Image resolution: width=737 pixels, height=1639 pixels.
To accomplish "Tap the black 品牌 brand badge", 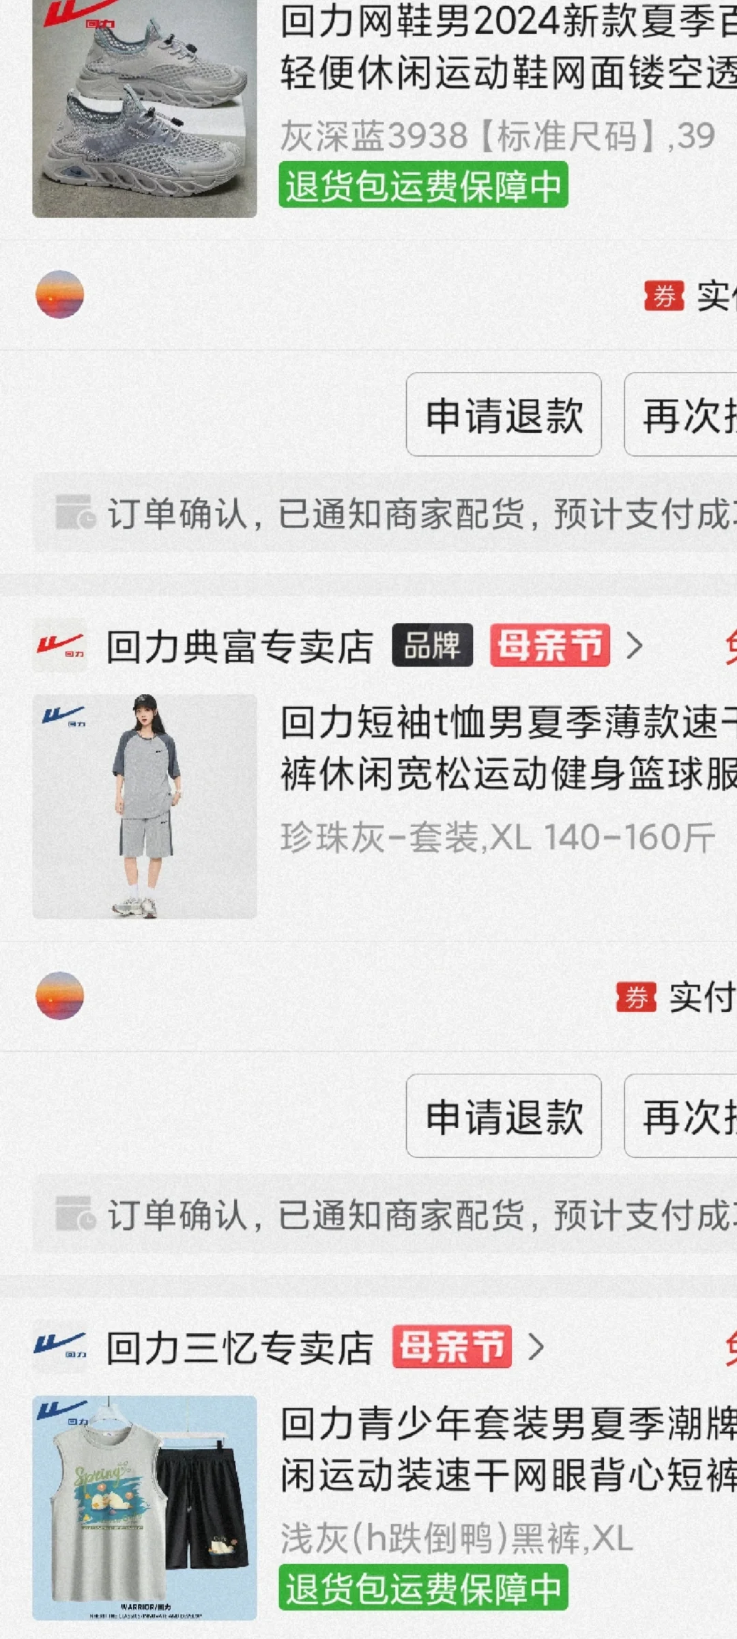I will (432, 645).
